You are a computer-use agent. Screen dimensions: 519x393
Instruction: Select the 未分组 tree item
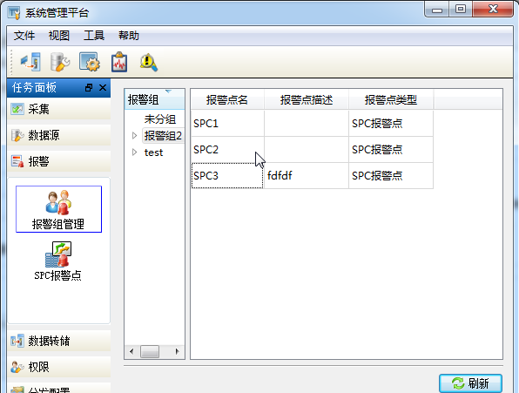pos(160,119)
